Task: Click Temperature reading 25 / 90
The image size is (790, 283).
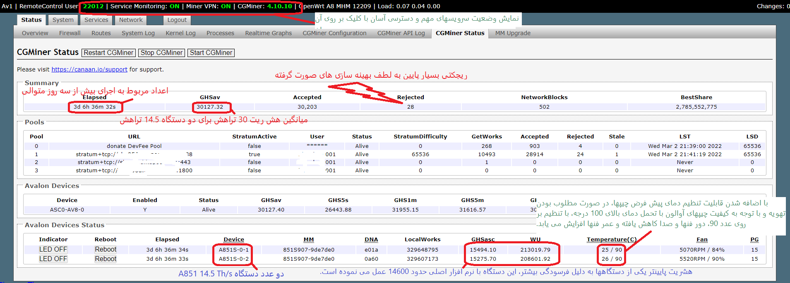Action: [612, 250]
